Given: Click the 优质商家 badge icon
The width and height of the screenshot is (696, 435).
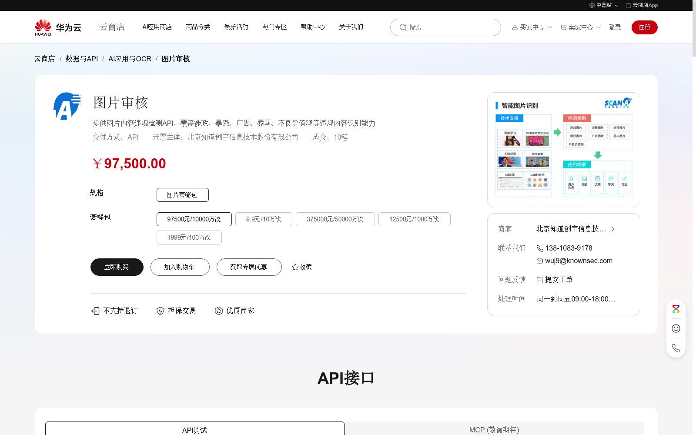Looking at the screenshot, I should tap(219, 311).
